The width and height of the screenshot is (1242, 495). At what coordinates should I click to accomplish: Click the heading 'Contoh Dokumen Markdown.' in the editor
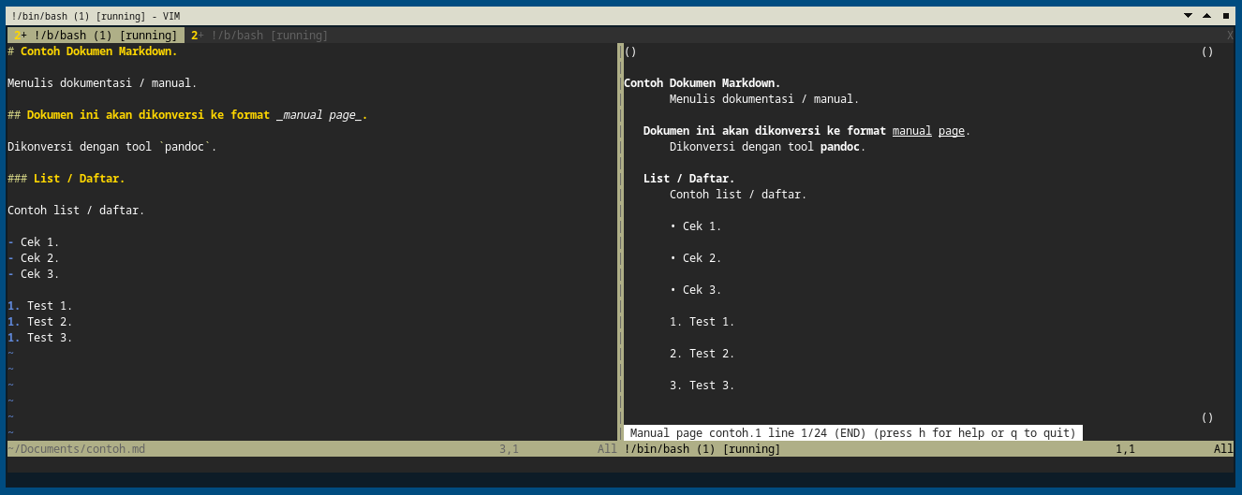click(99, 51)
